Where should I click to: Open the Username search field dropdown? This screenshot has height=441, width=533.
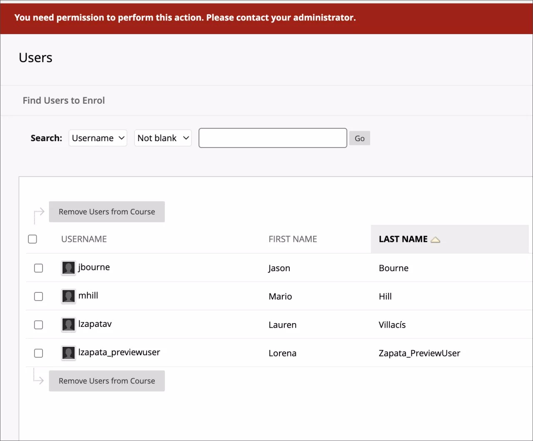click(x=98, y=138)
